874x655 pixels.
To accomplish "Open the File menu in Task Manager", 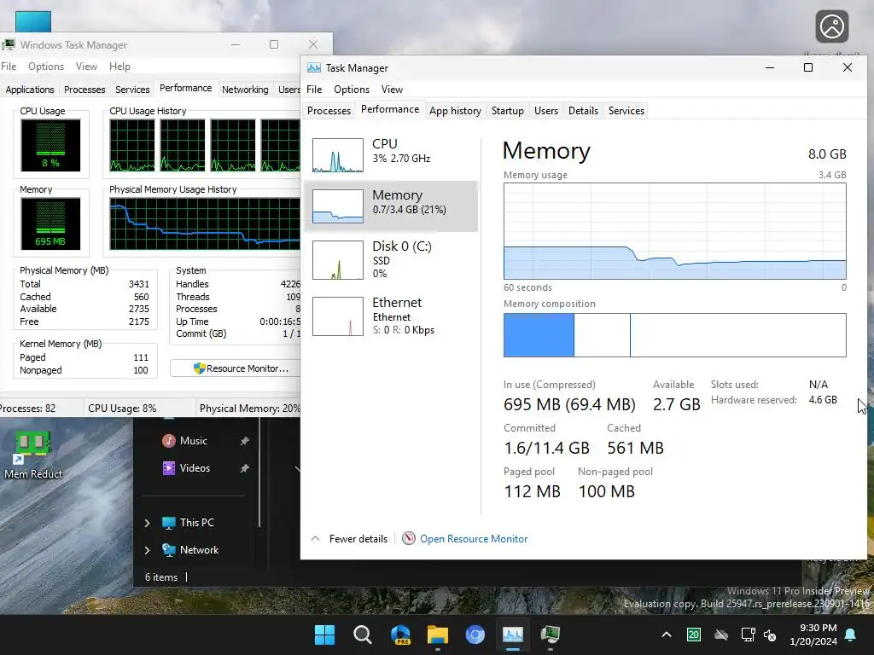I will coord(314,89).
